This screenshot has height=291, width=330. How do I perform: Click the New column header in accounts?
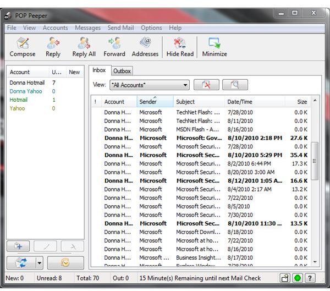point(75,72)
